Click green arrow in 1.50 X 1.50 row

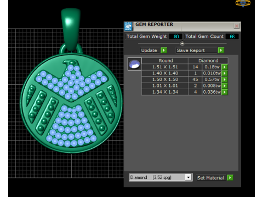[225, 79]
